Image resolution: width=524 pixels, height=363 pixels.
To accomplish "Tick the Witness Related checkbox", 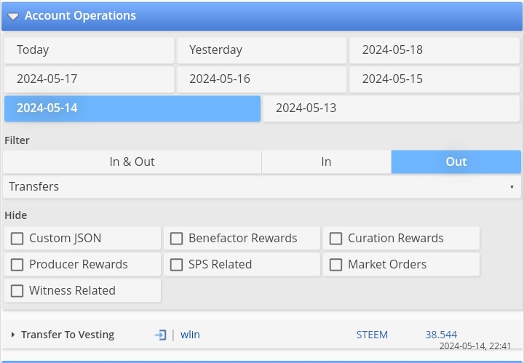I will point(17,291).
